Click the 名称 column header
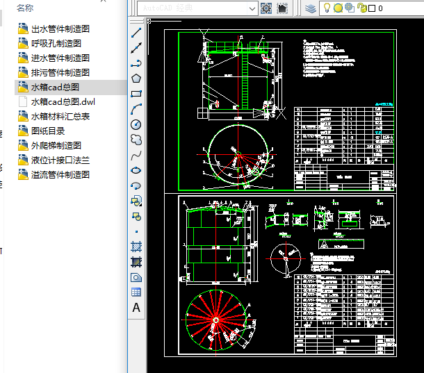Screen dimensions: 424x373 [25, 8]
